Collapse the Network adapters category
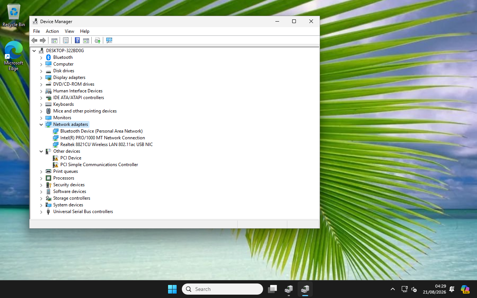Screen dimensions: 477x298 [x=41, y=125]
